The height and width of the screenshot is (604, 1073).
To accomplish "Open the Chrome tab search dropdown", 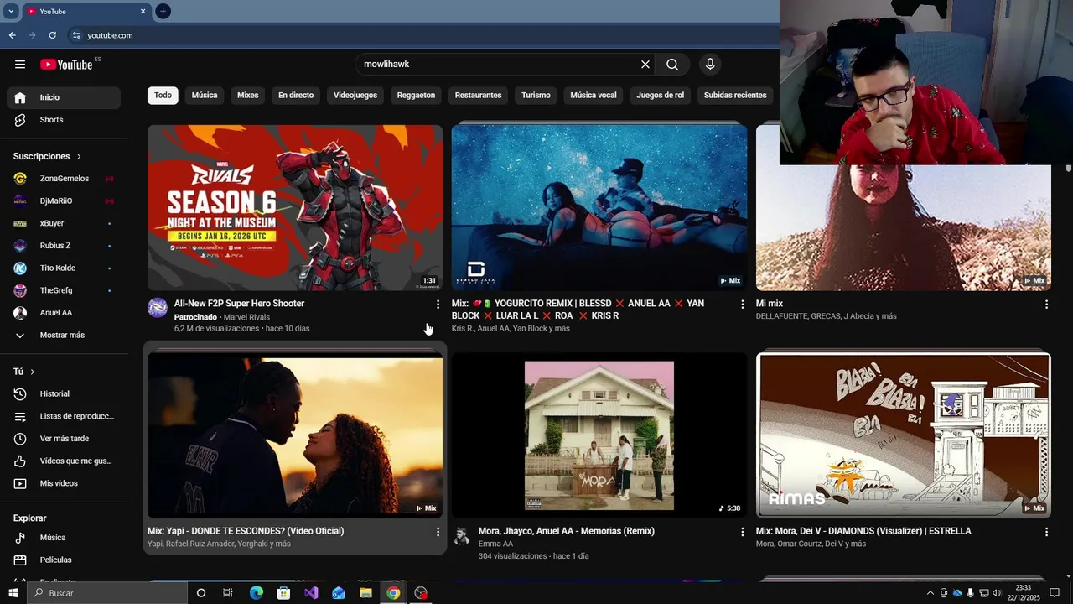I will click(11, 11).
